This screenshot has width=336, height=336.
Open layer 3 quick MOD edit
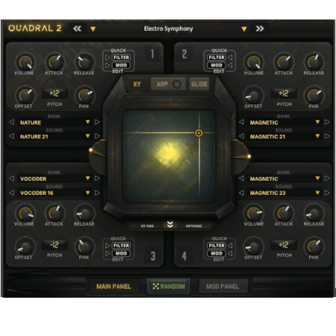point(121,253)
